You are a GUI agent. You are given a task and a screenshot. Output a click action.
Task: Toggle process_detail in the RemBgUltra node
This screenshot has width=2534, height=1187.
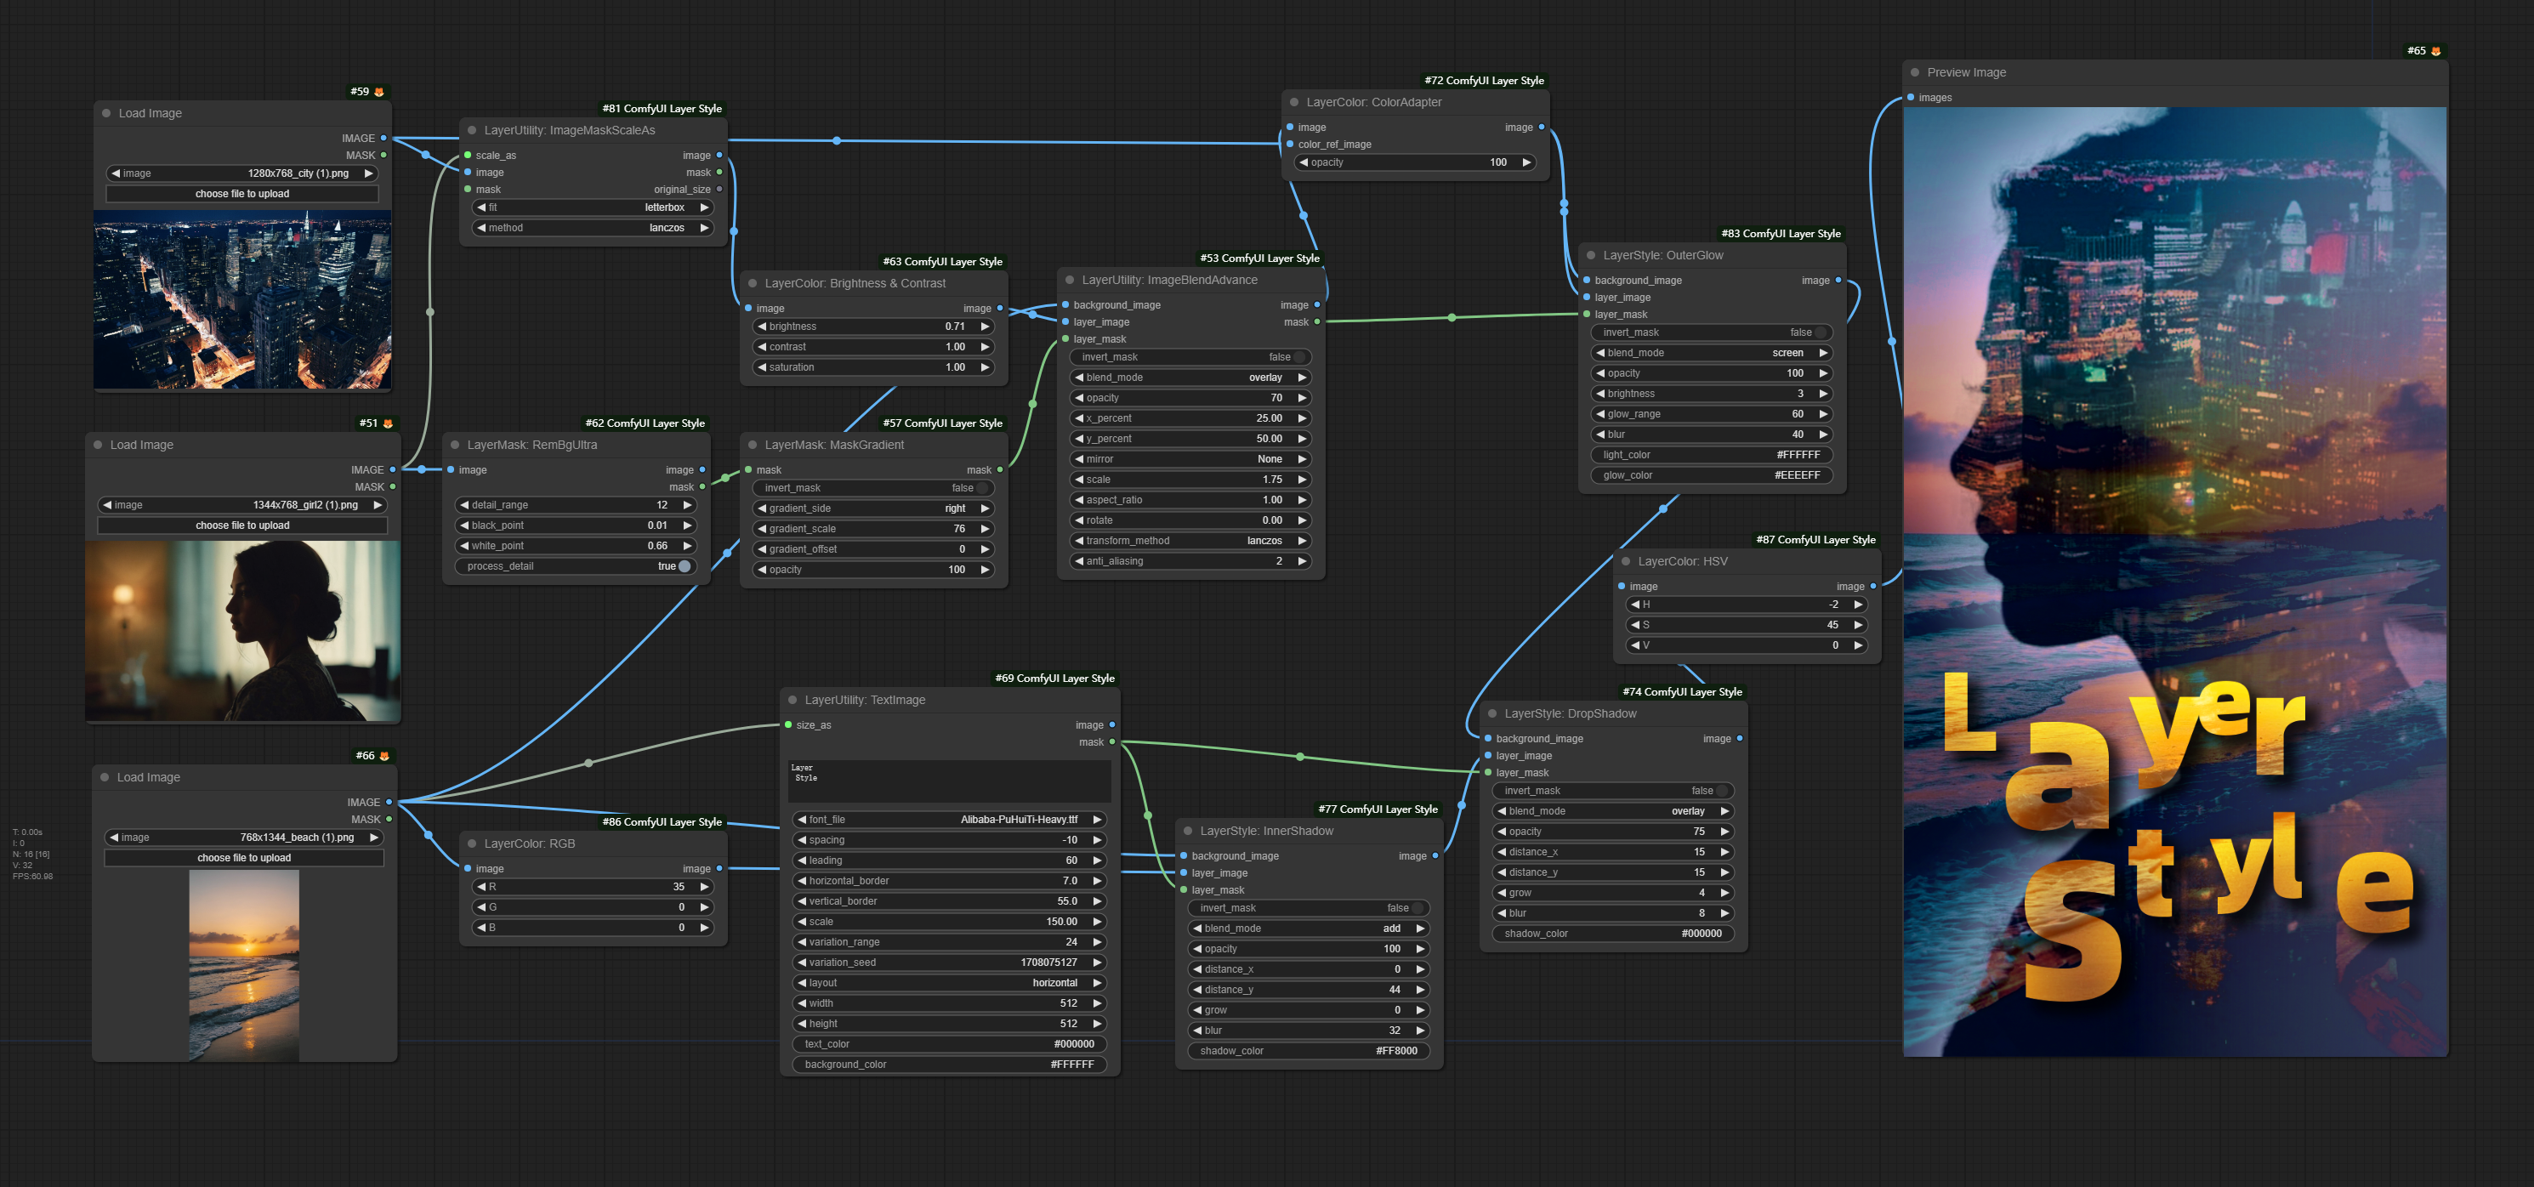pos(683,566)
